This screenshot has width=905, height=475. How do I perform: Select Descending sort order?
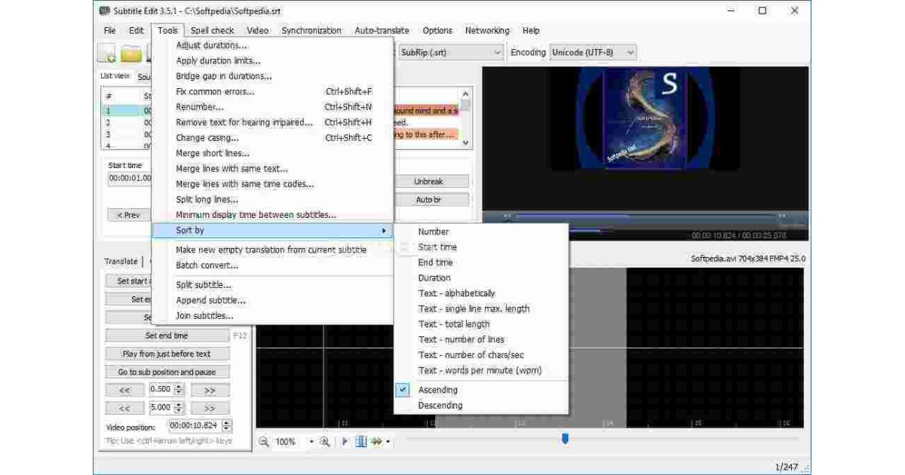(440, 406)
